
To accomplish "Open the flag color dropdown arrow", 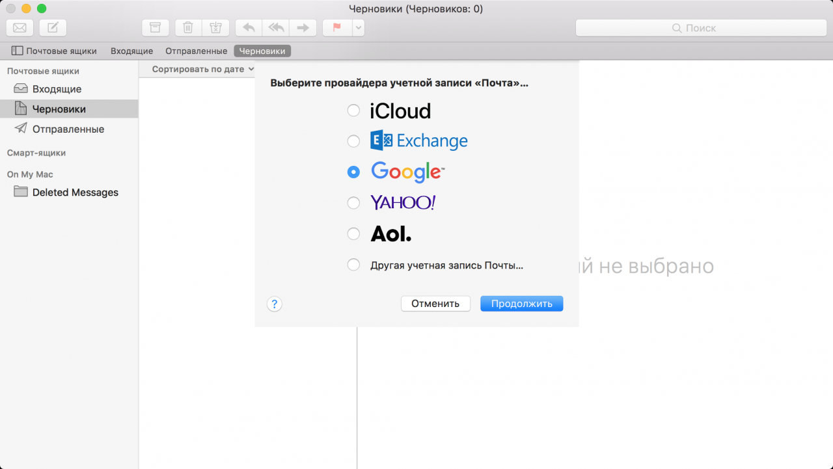I will pos(359,28).
